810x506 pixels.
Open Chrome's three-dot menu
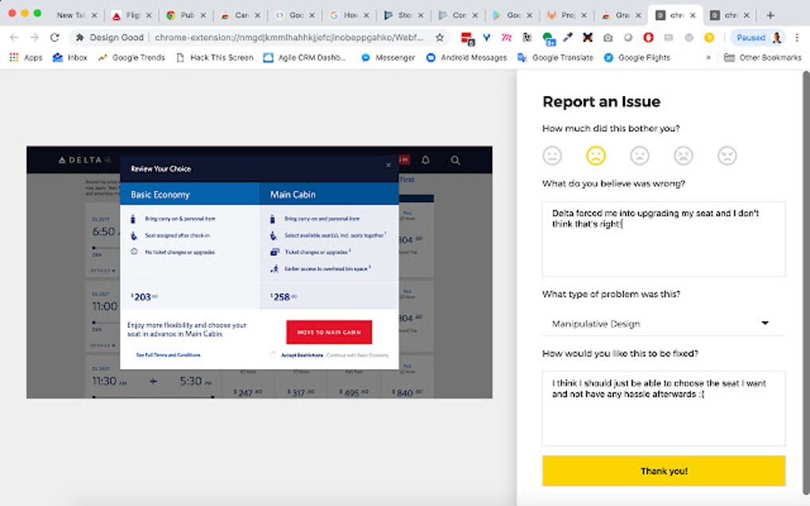click(x=797, y=36)
